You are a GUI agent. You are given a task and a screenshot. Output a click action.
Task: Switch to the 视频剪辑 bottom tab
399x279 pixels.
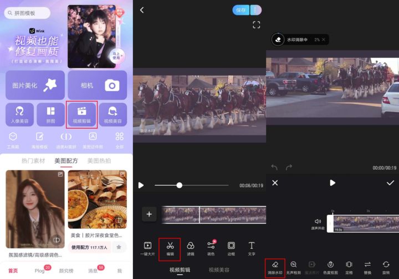click(x=180, y=270)
